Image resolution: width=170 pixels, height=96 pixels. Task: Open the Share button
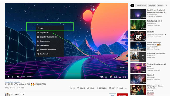91,88
